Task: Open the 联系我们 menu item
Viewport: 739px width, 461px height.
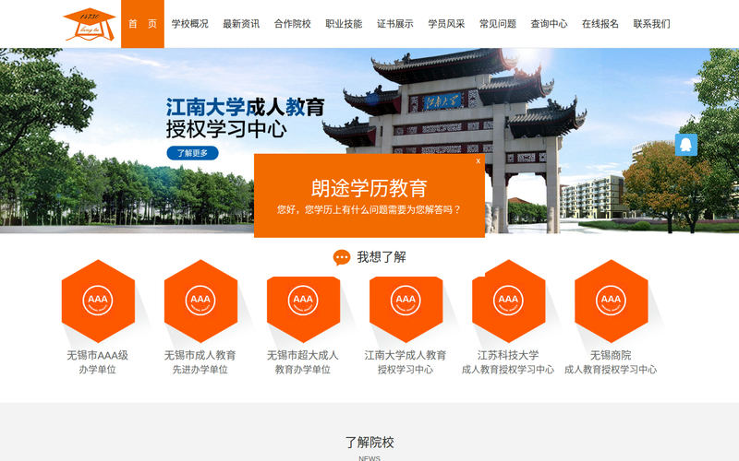Action: (x=652, y=24)
